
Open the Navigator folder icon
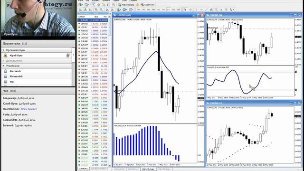tap(104, 5)
